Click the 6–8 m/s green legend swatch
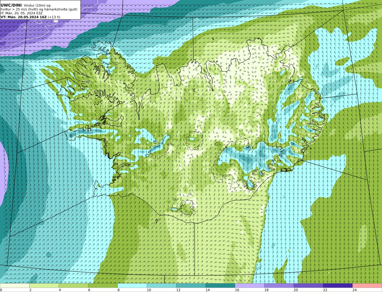382x292 pixels. [103, 286]
